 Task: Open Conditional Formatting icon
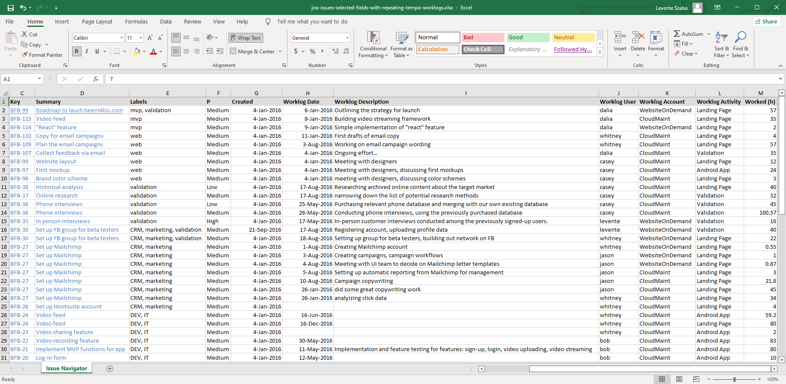coord(373,38)
